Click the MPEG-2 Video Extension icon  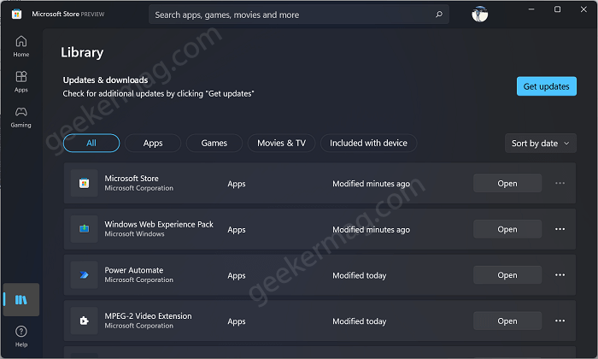(85, 321)
